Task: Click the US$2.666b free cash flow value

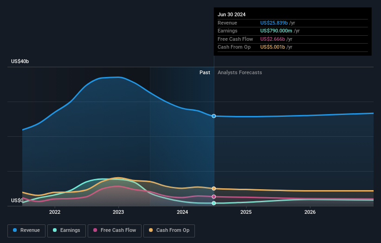Action: click(272, 39)
